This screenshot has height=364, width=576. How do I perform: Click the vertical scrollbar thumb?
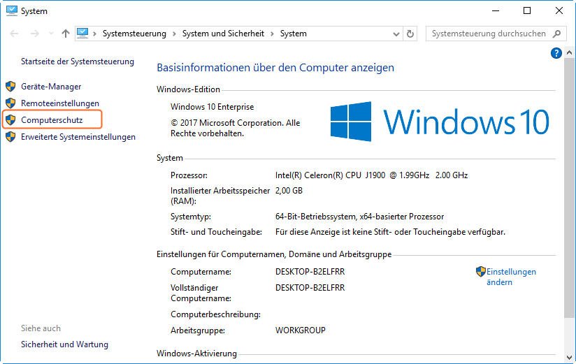(569, 189)
